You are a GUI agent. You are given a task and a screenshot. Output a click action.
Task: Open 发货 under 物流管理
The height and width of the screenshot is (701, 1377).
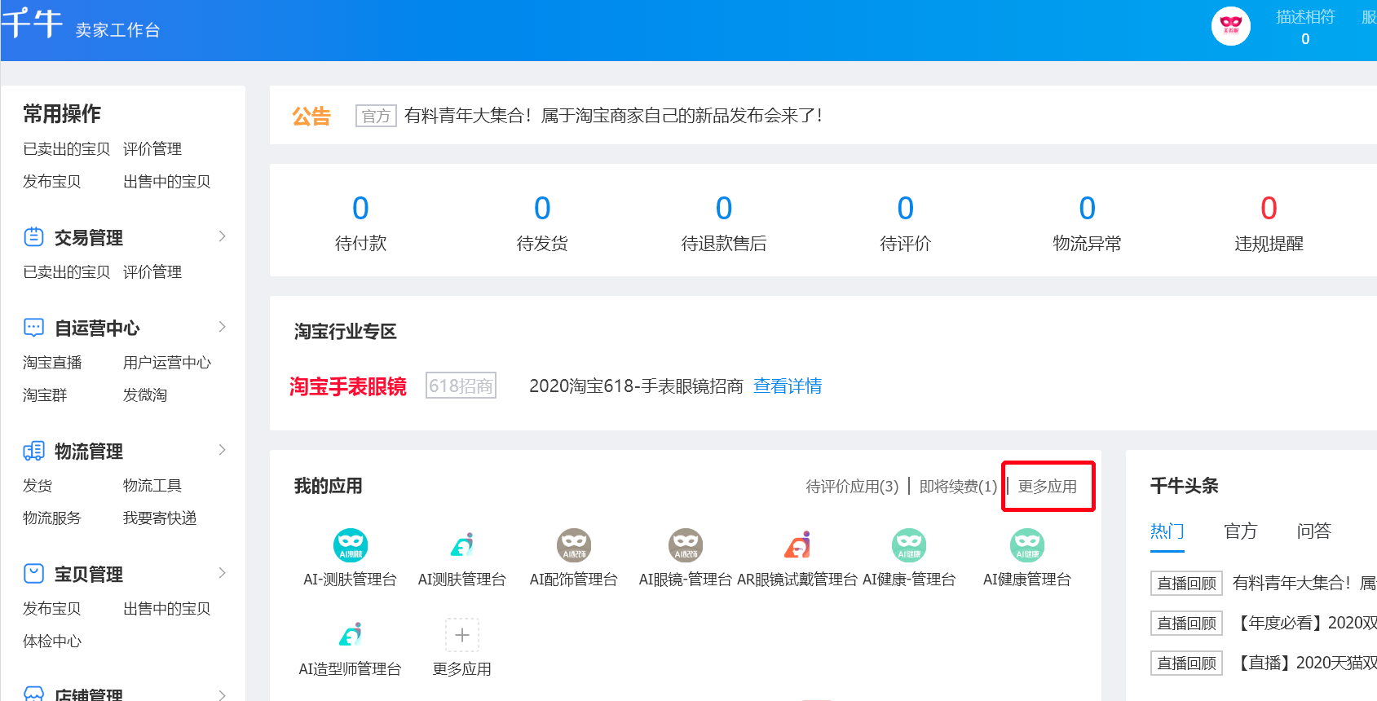point(38,486)
